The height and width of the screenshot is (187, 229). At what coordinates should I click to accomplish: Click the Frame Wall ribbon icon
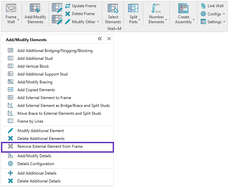point(11,8)
